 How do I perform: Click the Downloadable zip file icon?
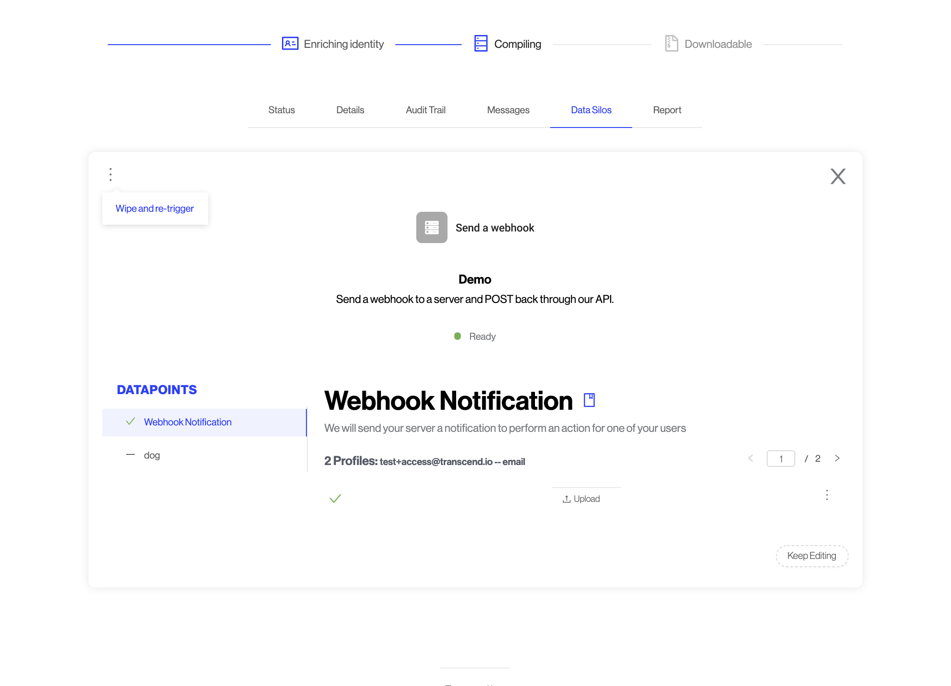(671, 43)
